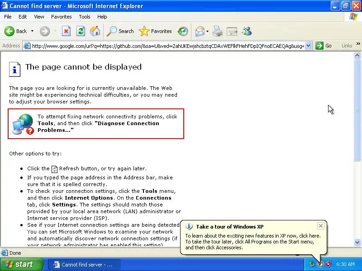
Task: Open the Favorites menu in menu bar
Action: coord(62,17)
